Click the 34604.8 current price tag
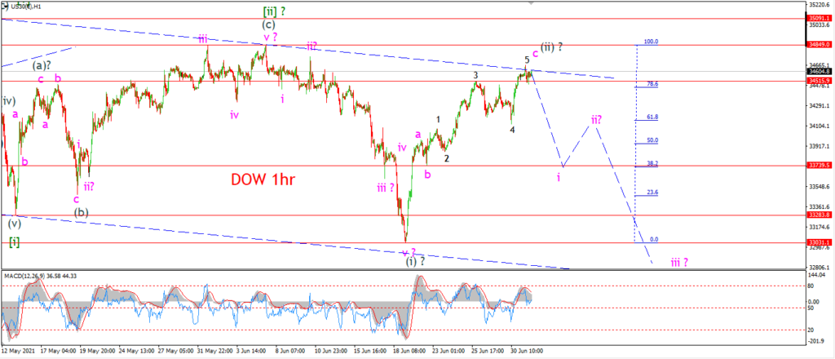Image resolution: width=835 pixels, height=359 pixels. (819, 71)
